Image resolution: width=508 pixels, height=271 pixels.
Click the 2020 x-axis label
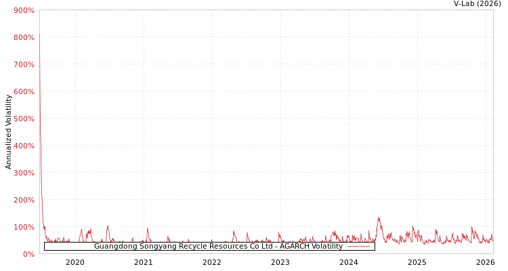pos(75,262)
